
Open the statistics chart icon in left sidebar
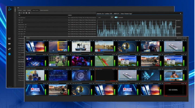(9, 39)
